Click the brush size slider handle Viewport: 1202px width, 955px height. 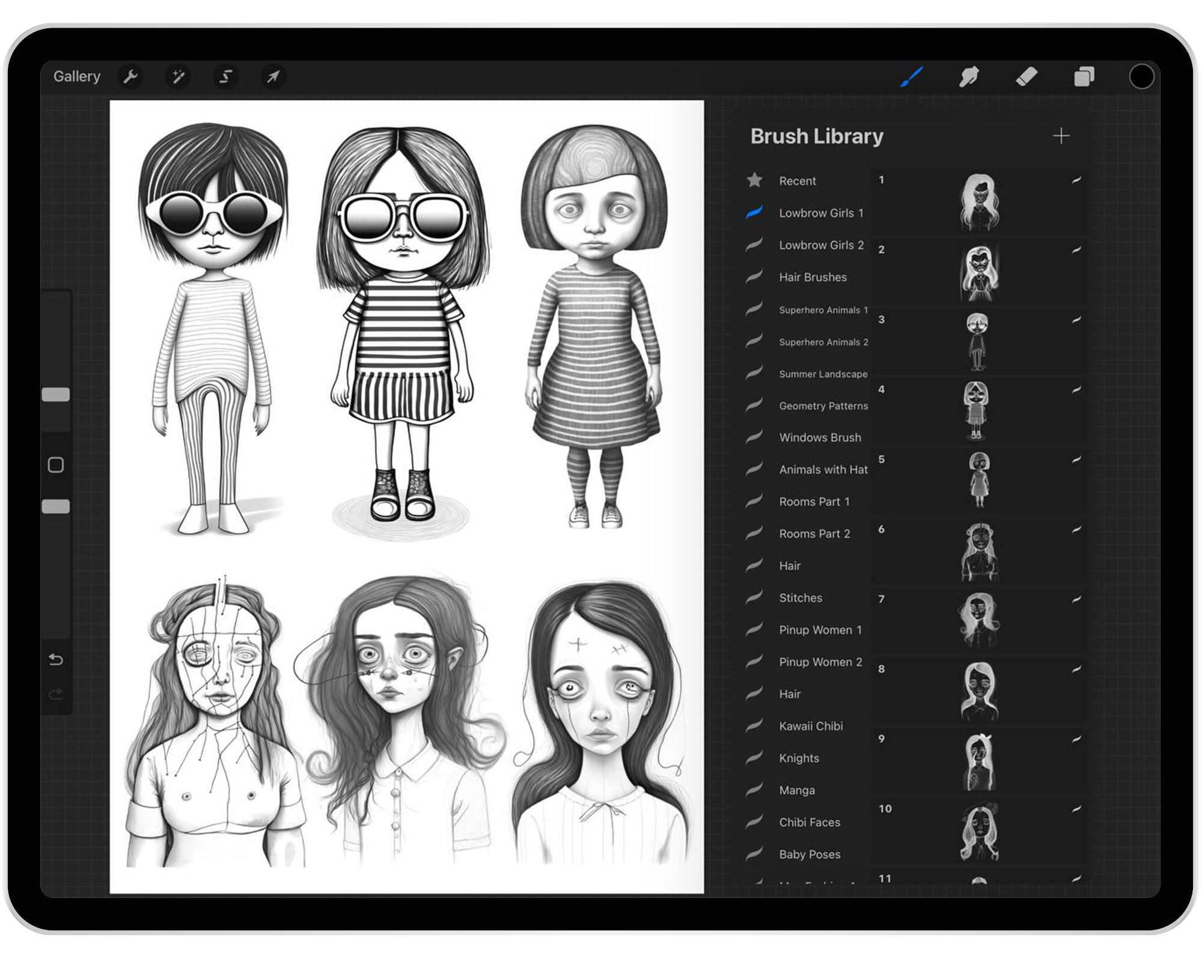[56, 395]
